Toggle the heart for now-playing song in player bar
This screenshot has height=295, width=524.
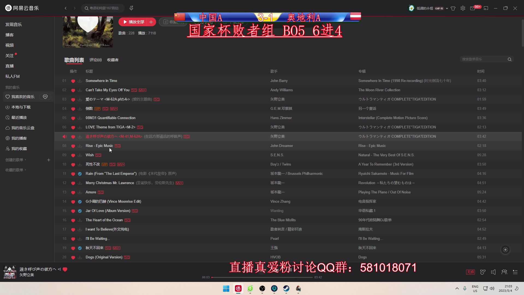click(65, 269)
